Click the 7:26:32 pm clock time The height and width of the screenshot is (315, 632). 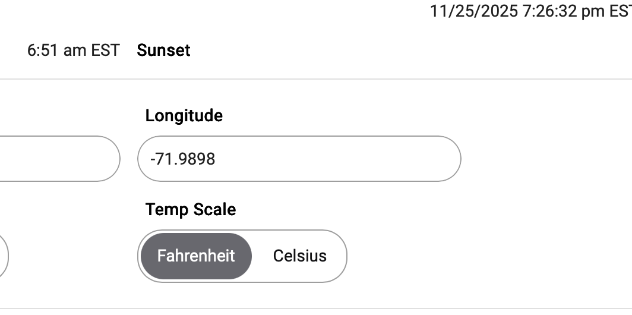click(560, 11)
